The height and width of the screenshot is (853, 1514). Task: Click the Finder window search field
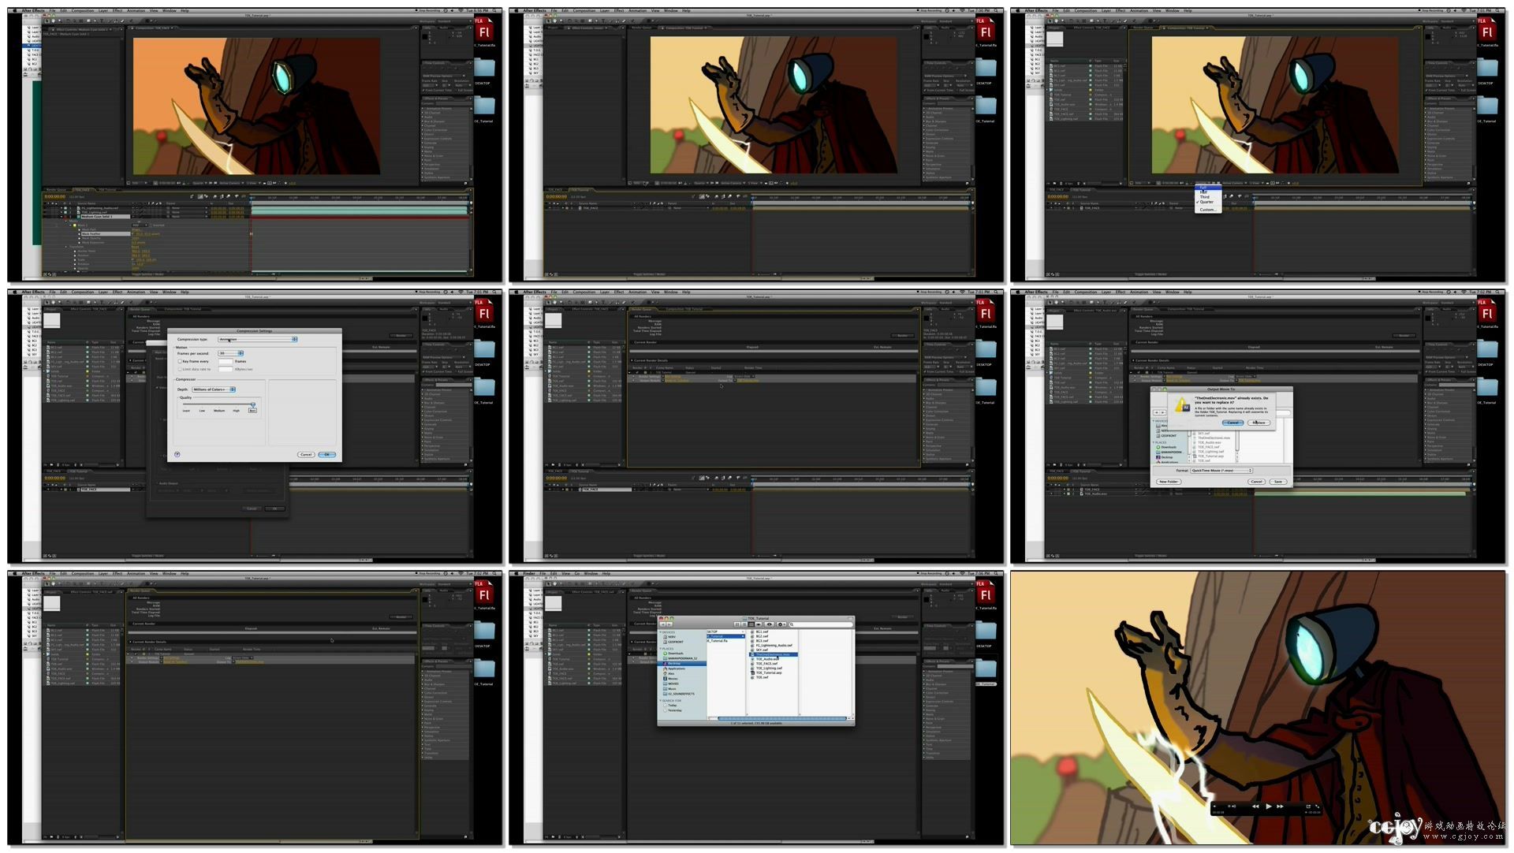[821, 624]
